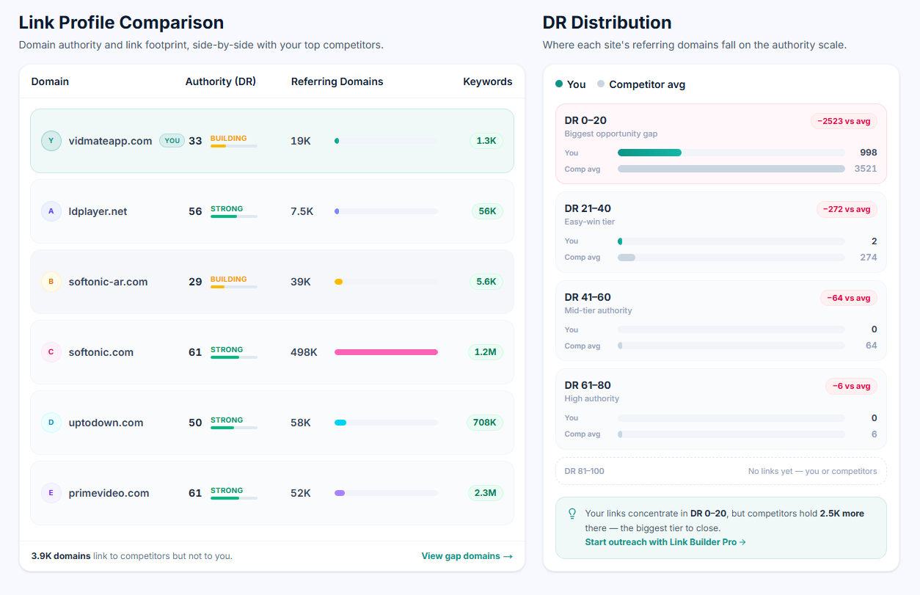The image size is (920, 595).
Task: Click the '−64 vs avg' badge
Action: click(849, 298)
